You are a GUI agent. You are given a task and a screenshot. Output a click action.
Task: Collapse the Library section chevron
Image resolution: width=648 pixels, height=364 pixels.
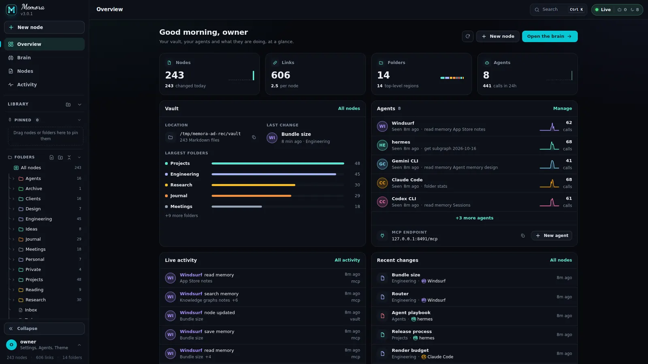coord(79,104)
